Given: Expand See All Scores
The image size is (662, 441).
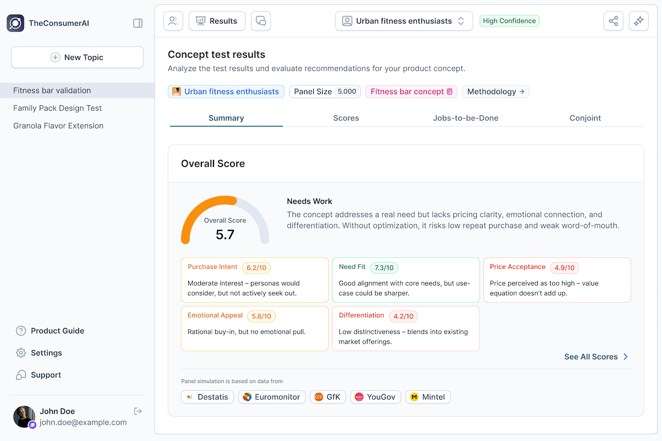Looking at the screenshot, I should (596, 357).
